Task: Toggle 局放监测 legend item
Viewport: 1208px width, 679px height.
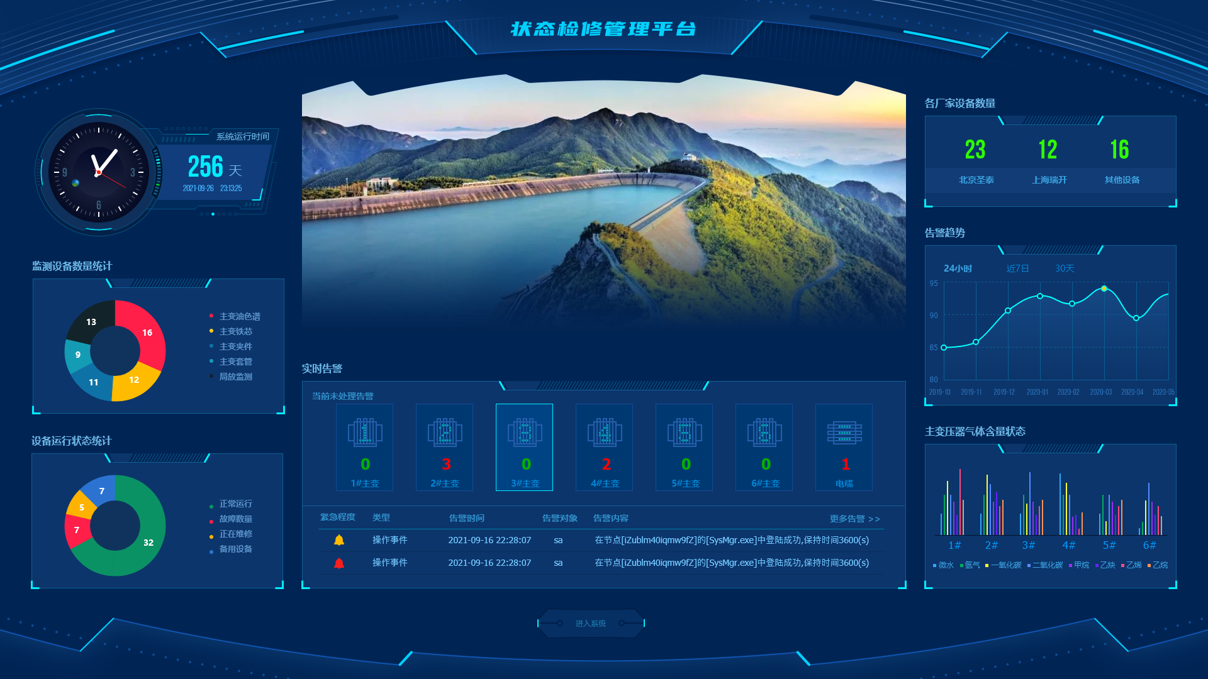Action: pos(231,377)
